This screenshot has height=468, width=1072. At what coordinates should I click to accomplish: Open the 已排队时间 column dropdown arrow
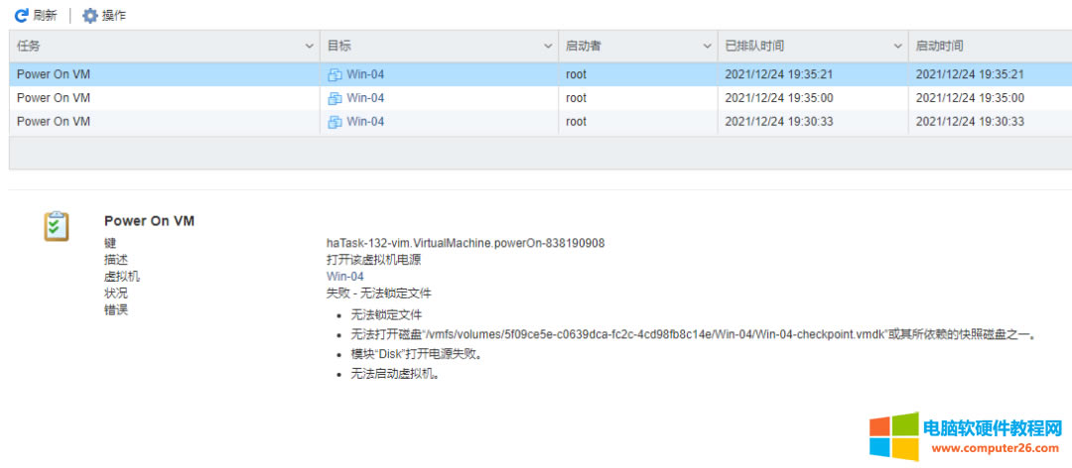coord(897,47)
